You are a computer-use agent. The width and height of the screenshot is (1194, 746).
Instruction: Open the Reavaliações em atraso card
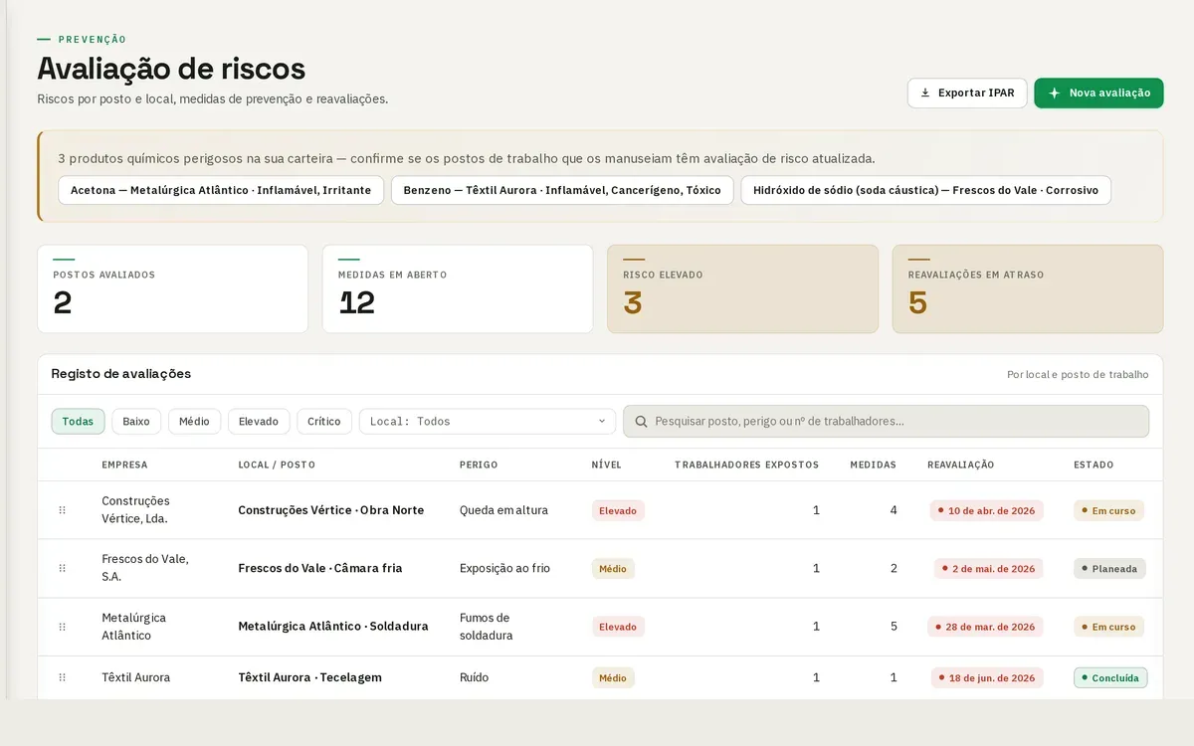(x=1028, y=288)
